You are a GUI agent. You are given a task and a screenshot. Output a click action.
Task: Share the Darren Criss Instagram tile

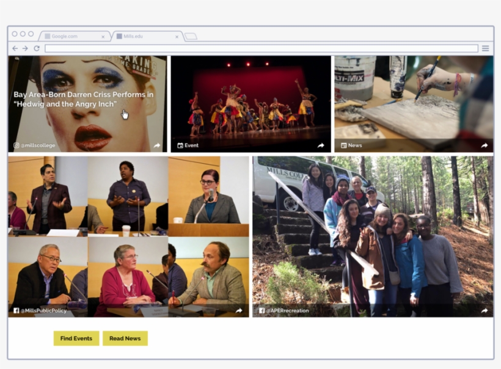click(157, 145)
